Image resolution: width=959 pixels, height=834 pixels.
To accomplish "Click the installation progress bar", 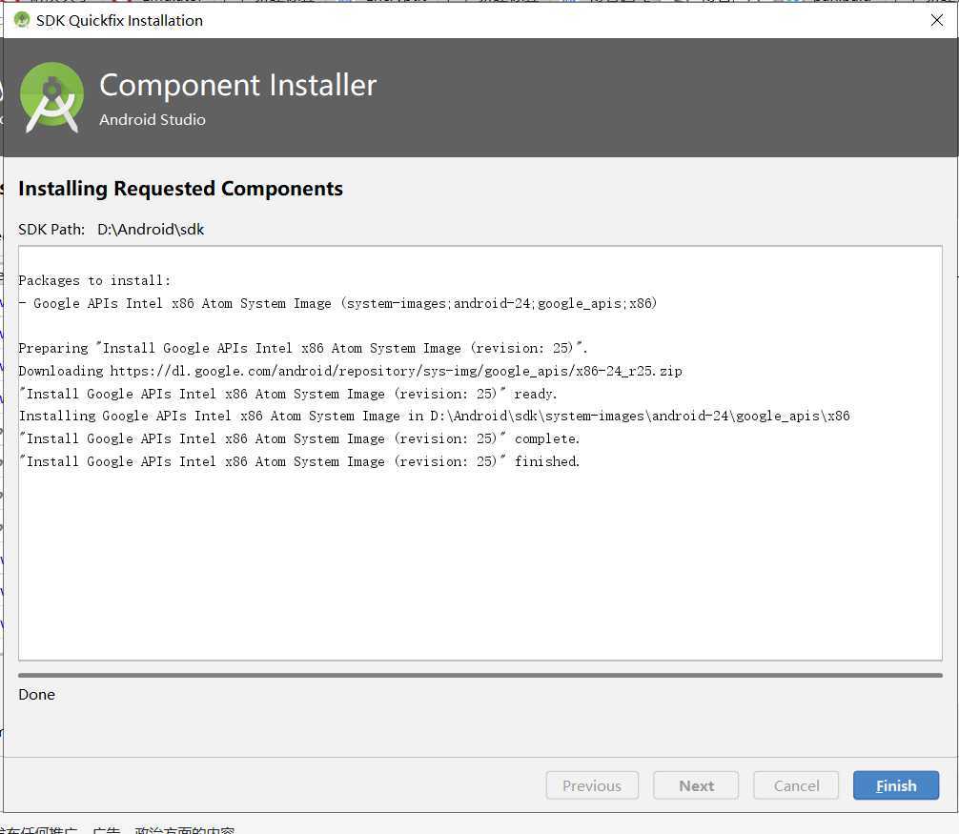I will (x=480, y=675).
